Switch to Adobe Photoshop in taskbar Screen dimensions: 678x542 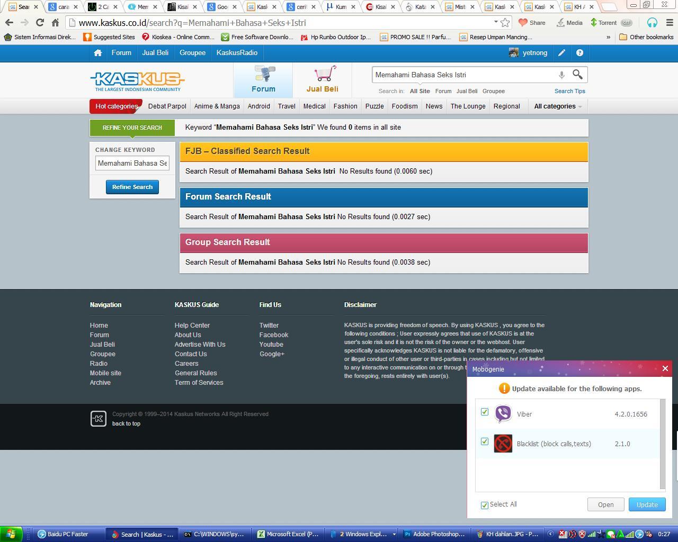(x=434, y=534)
